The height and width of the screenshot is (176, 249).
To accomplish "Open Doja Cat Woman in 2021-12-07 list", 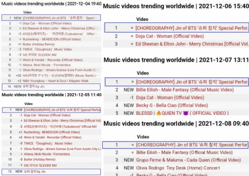I will 170,98.
